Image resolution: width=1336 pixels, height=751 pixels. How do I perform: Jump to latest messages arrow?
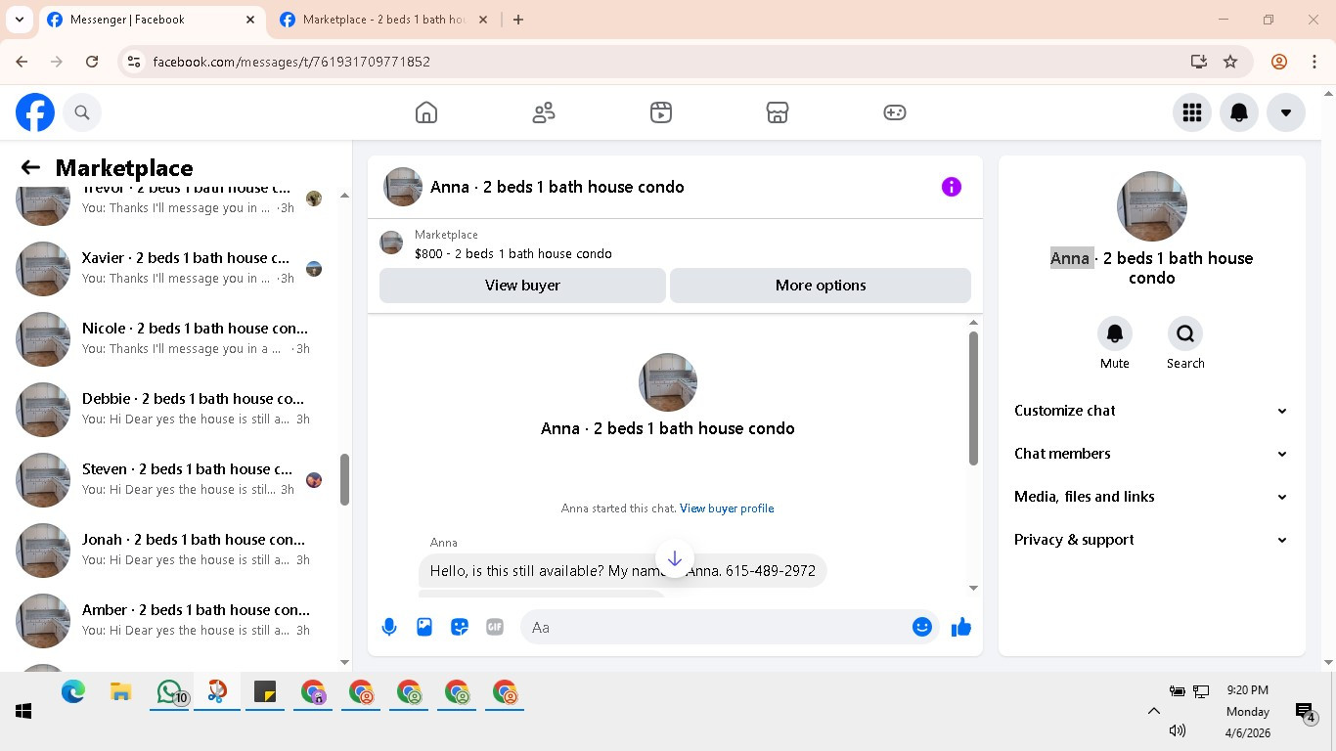pyautogui.click(x=674, y=559)
